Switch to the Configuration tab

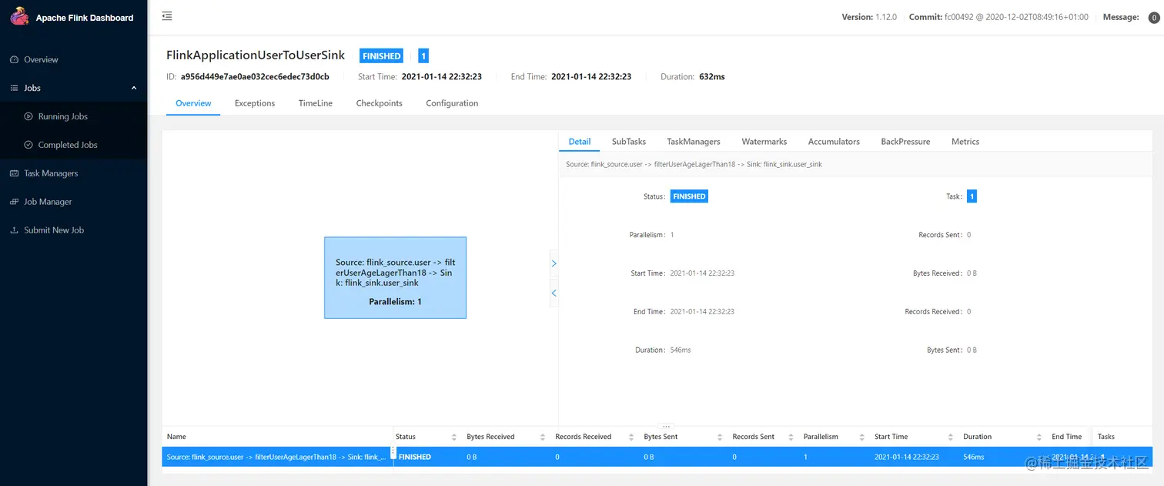pos(452,103)
